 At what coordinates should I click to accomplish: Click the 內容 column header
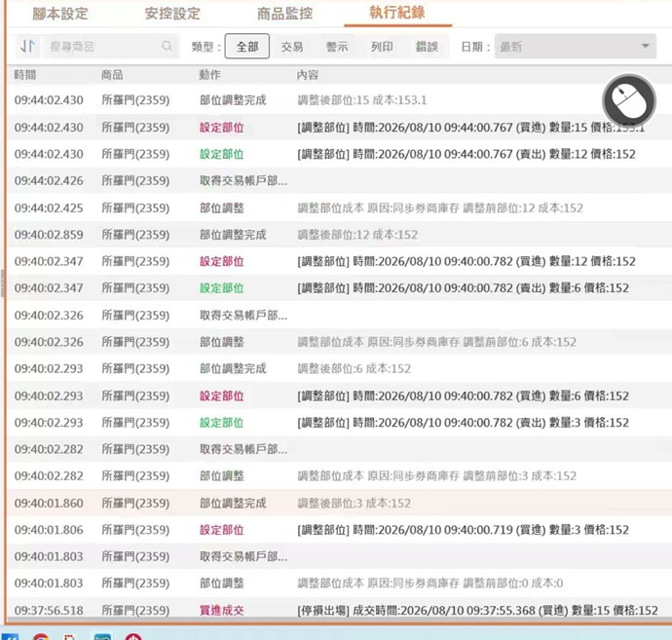point(308,75)
